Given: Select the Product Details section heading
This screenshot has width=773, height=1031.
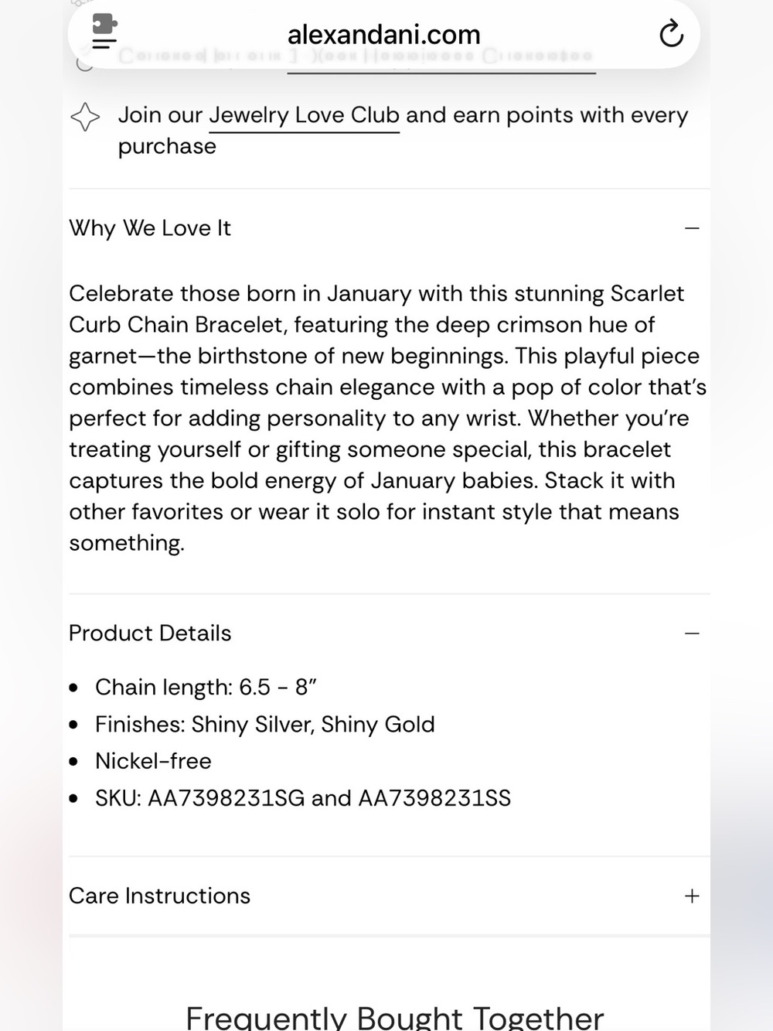Looking at the screenshot, I should click(x=150, y=633).
